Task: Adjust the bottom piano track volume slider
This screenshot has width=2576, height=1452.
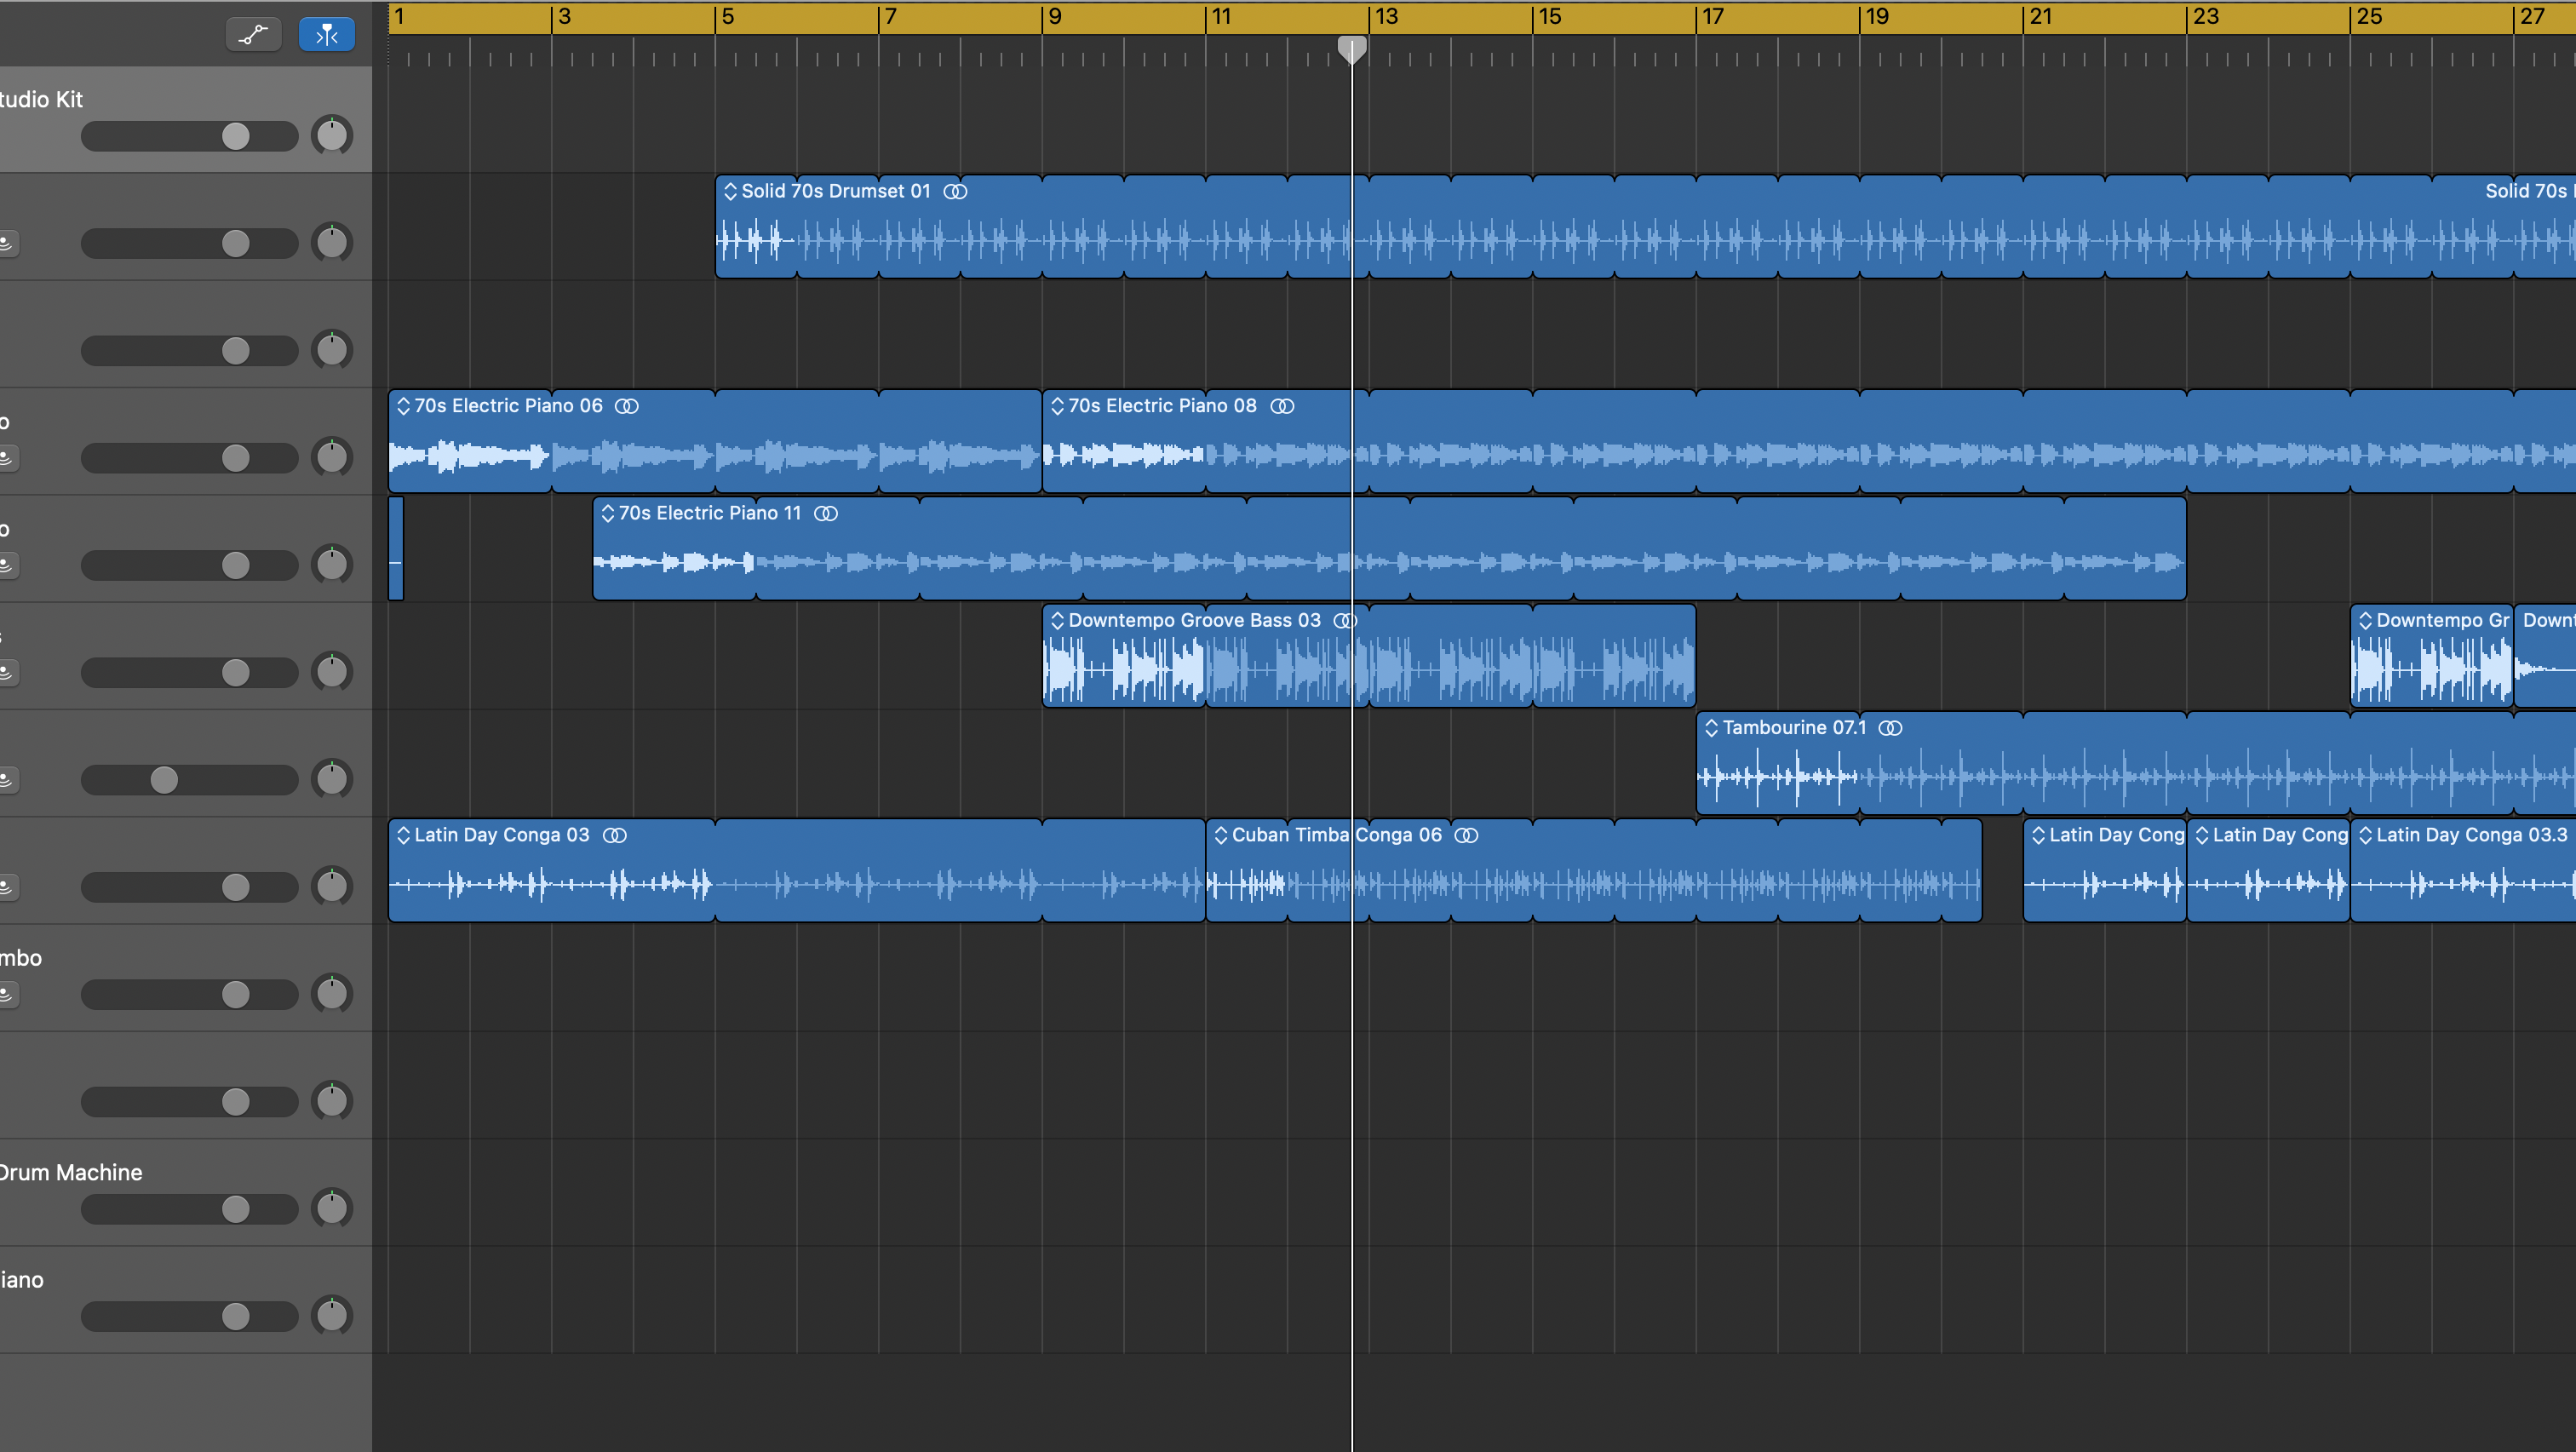Action: coord(189,1316)
